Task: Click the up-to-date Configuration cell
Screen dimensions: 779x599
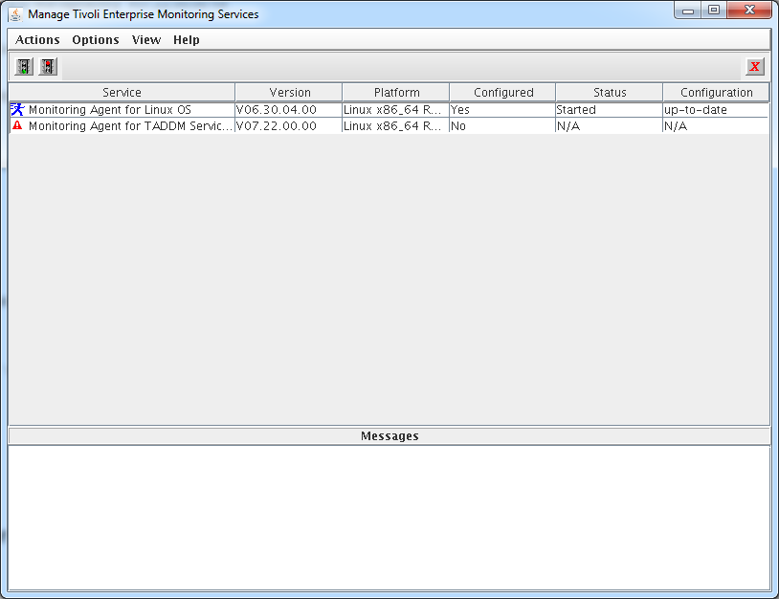Action: 716,110
